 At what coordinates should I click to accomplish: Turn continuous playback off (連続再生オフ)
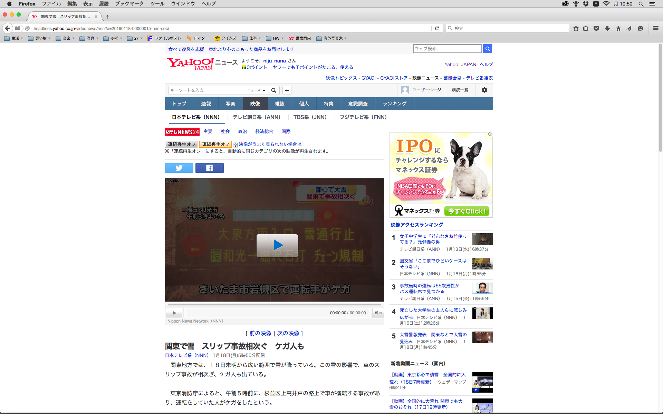tap(215, 144)
